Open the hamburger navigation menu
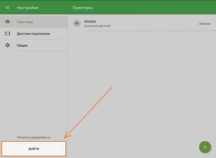The height and width of the screenshot is (158, 216). (7, 7)
